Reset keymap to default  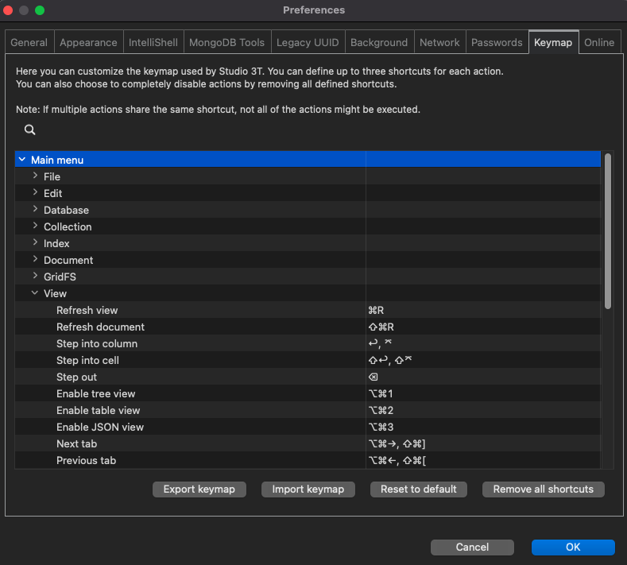418,489
